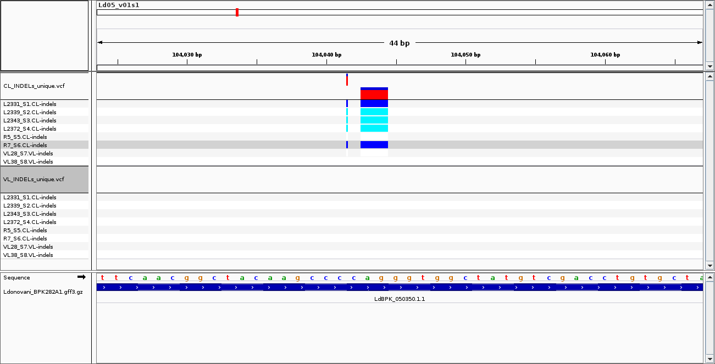Click the LdBPK_050350.1.1 gene feature label
The width and height of the screenshot is (715, 364).
click(x=400, y=299)
